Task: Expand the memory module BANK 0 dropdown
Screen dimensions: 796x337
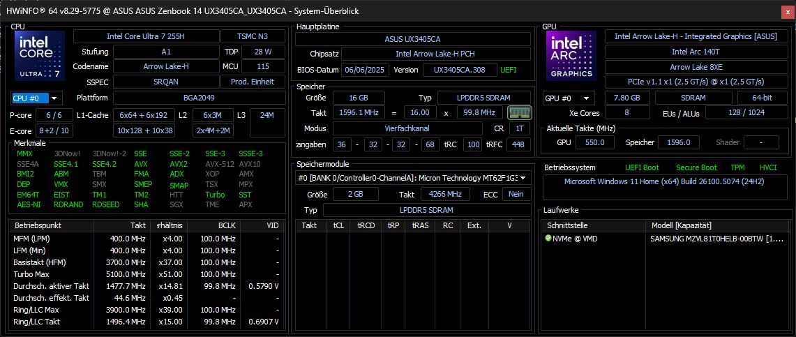Action: [x=411, y=178]
